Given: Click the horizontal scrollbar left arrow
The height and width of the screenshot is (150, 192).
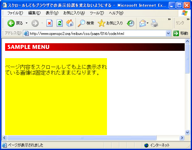Looking at the screenshot, I should (x=4, y=138).
